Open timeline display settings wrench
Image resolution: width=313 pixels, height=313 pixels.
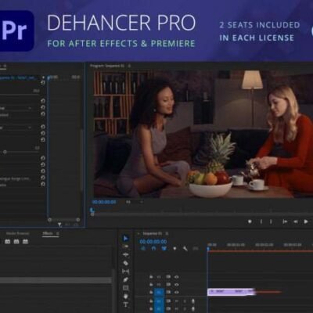click(x=185, y=249)
